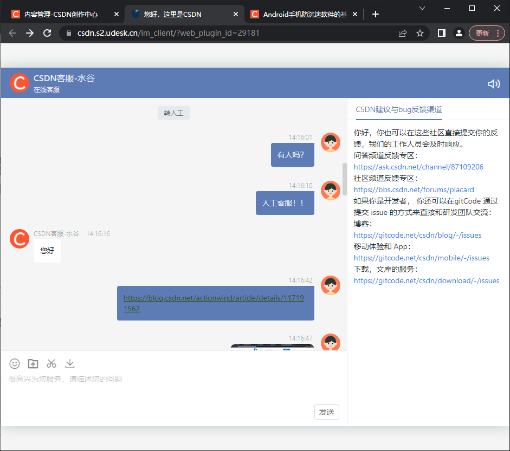Screen dimensions: 510x451
Task: Open the bbs.csdn.net forums placard link
Action: point(414,189)
